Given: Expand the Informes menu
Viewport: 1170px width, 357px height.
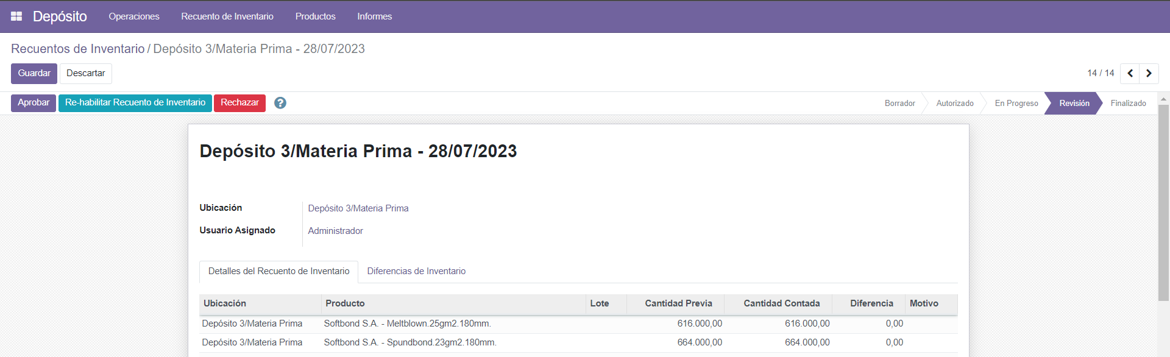Looking at the screenshot, I should coord(374,16).
